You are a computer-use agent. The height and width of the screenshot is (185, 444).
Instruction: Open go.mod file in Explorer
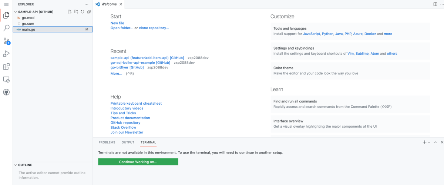point(53,18)
